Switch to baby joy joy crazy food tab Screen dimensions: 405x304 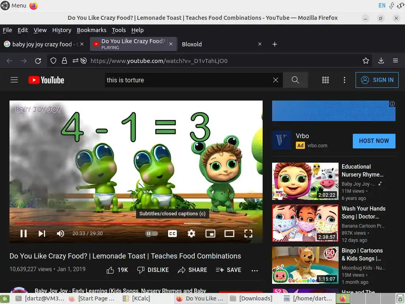click(x=41, y=44)
